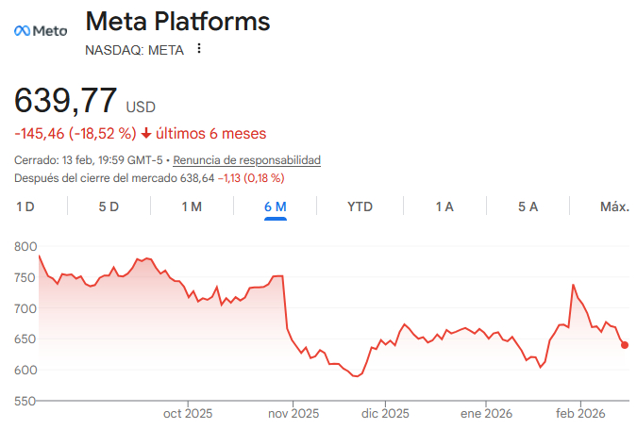The image size is (637, 429).
Task: Select the 5 A range tab
Action: [x=528, y=206]
